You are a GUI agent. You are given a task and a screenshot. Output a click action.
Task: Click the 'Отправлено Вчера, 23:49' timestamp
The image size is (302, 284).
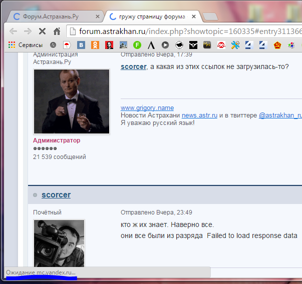pos(156,212)
